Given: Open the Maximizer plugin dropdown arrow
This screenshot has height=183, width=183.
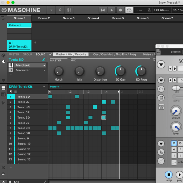Looking at the screenshot, I should point(44,70).
